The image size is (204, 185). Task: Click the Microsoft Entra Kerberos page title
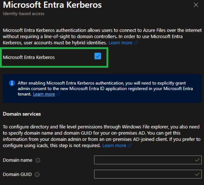[x=52, y=5]
